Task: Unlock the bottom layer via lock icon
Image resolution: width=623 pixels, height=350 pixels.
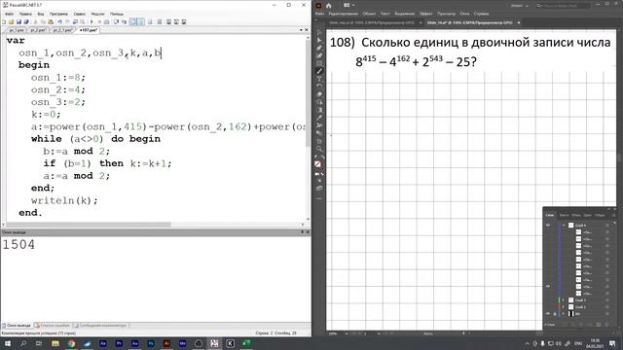Action: click(555, 314)
